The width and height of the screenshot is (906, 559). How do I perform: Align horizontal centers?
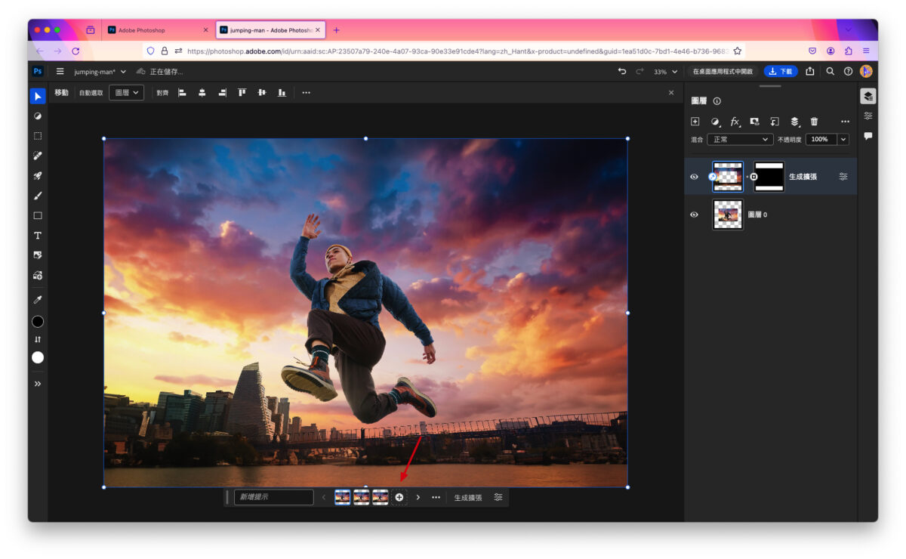coord(202,92)
